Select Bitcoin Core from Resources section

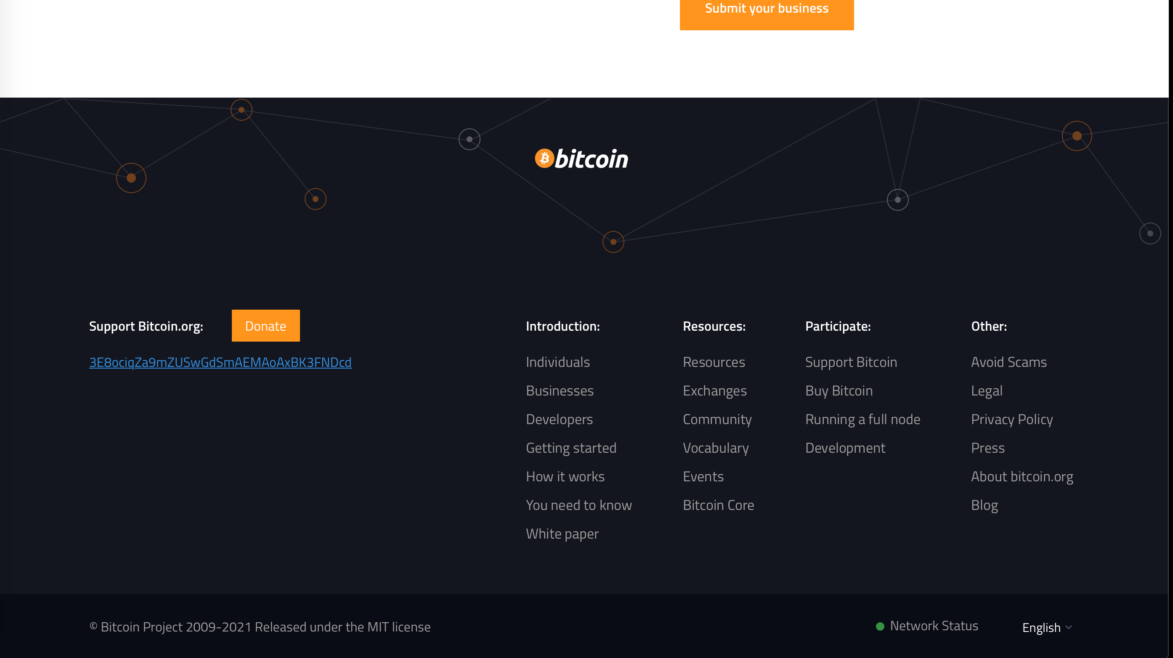(719, 505)
